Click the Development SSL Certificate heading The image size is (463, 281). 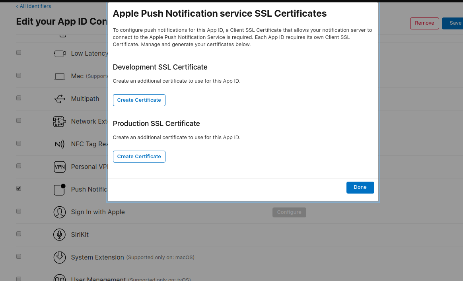click(x=160, y=67)
